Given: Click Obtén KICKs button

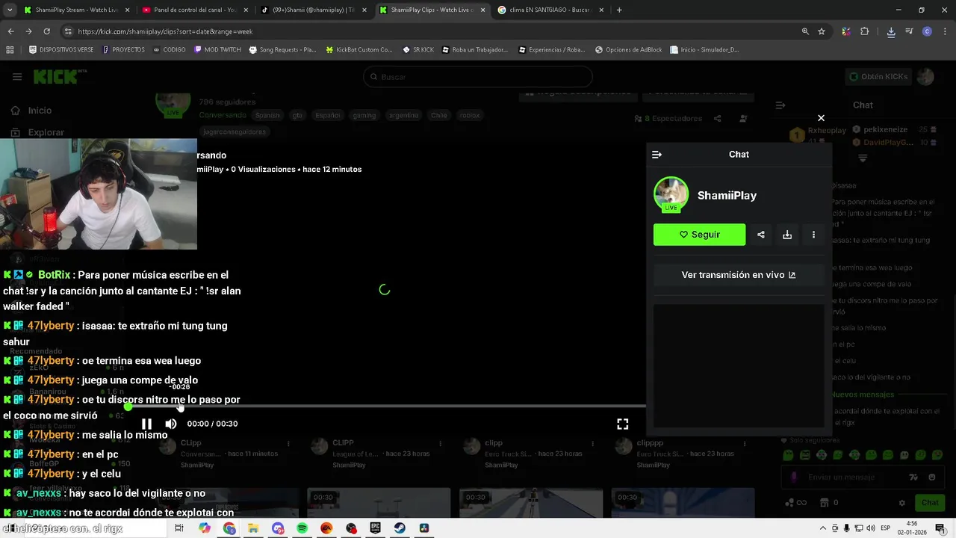Looking at the screenshot, I should click(878, 76).
